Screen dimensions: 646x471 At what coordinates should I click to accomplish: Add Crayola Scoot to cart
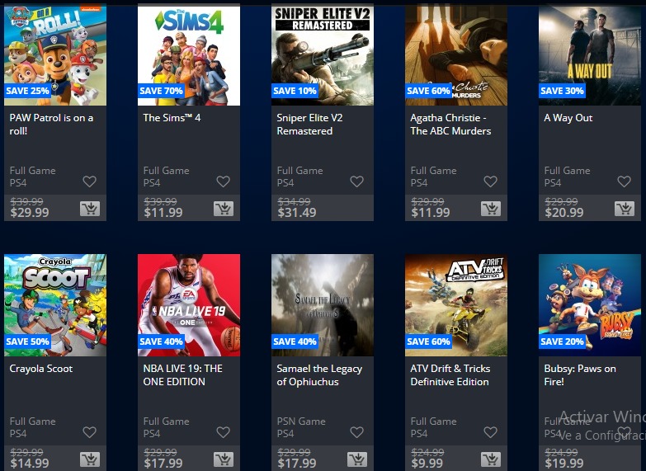[90, 459]
